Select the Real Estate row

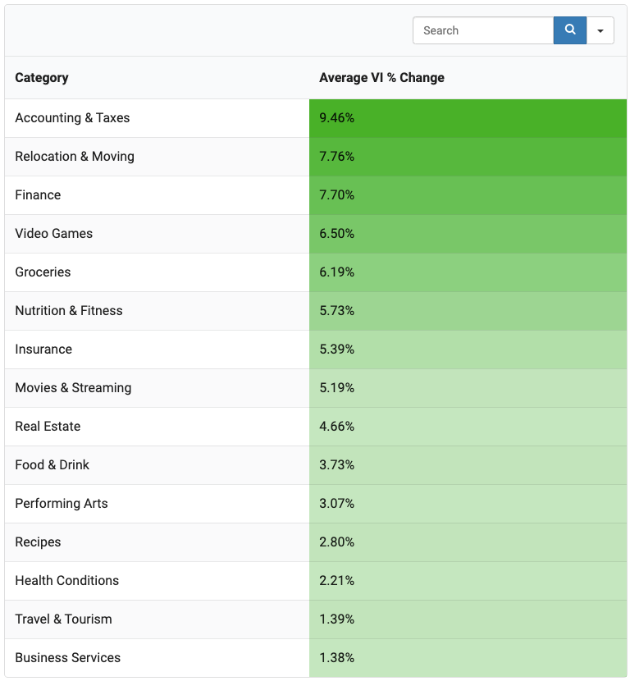click(x=316, y=427)
